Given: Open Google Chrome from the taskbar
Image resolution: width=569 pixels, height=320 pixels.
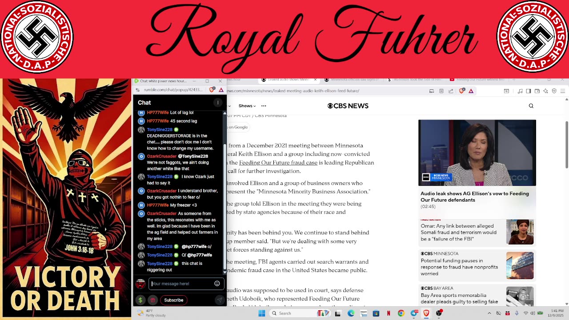Looking at the screenshot, I should pyautogui.click(x=401, y=313).
